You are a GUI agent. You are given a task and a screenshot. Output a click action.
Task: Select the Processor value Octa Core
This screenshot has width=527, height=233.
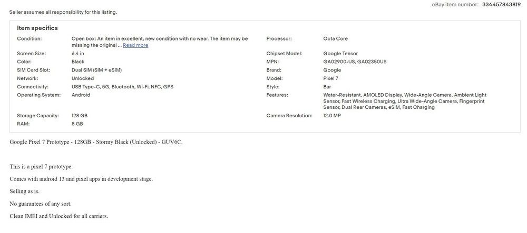[x=335, y=38]
